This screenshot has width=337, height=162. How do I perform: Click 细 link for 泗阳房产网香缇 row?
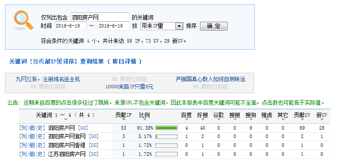(32, 145)
